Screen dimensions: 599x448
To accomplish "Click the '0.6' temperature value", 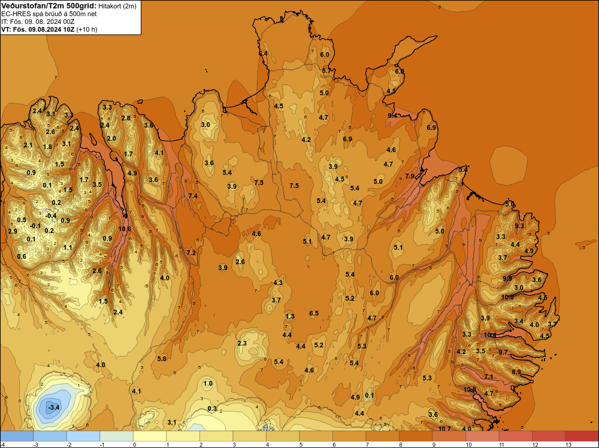I will (22, 256).
